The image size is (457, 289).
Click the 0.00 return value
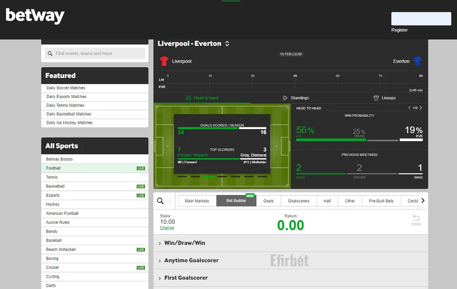(290, 225)
